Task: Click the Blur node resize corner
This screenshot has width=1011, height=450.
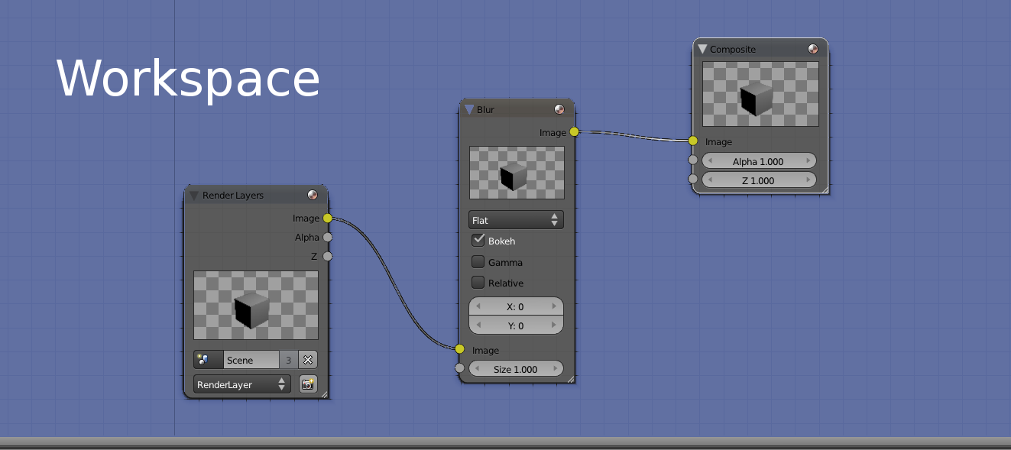Action: 570,378
